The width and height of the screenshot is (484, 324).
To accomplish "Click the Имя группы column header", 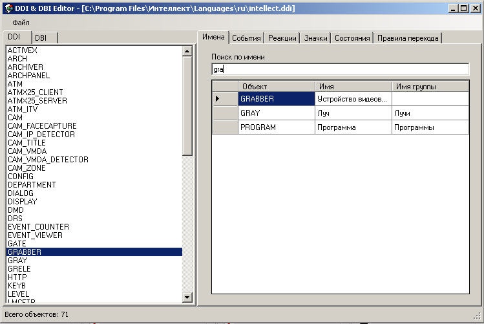I will click(x=430, y=86).
